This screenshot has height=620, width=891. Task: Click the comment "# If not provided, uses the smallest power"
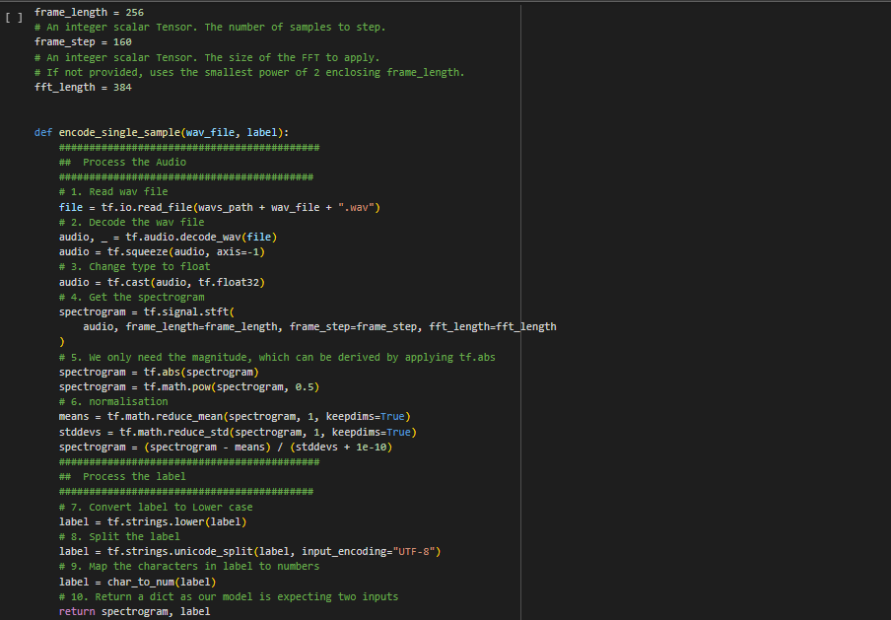[x=249, y=72]
